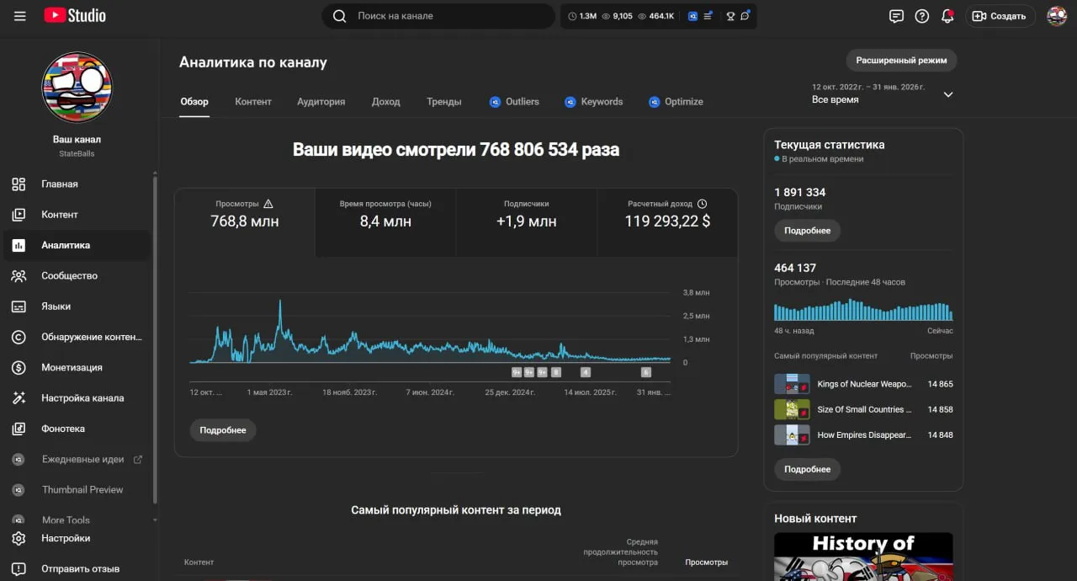1077x581 pixels.
Task: Click the Поиск на канале search field
Action: pos(438,16)
